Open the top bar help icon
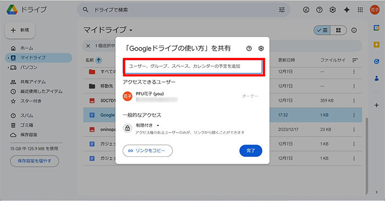Image resolution: width=385 pixels, height=201 pixels. coord(319,10)
